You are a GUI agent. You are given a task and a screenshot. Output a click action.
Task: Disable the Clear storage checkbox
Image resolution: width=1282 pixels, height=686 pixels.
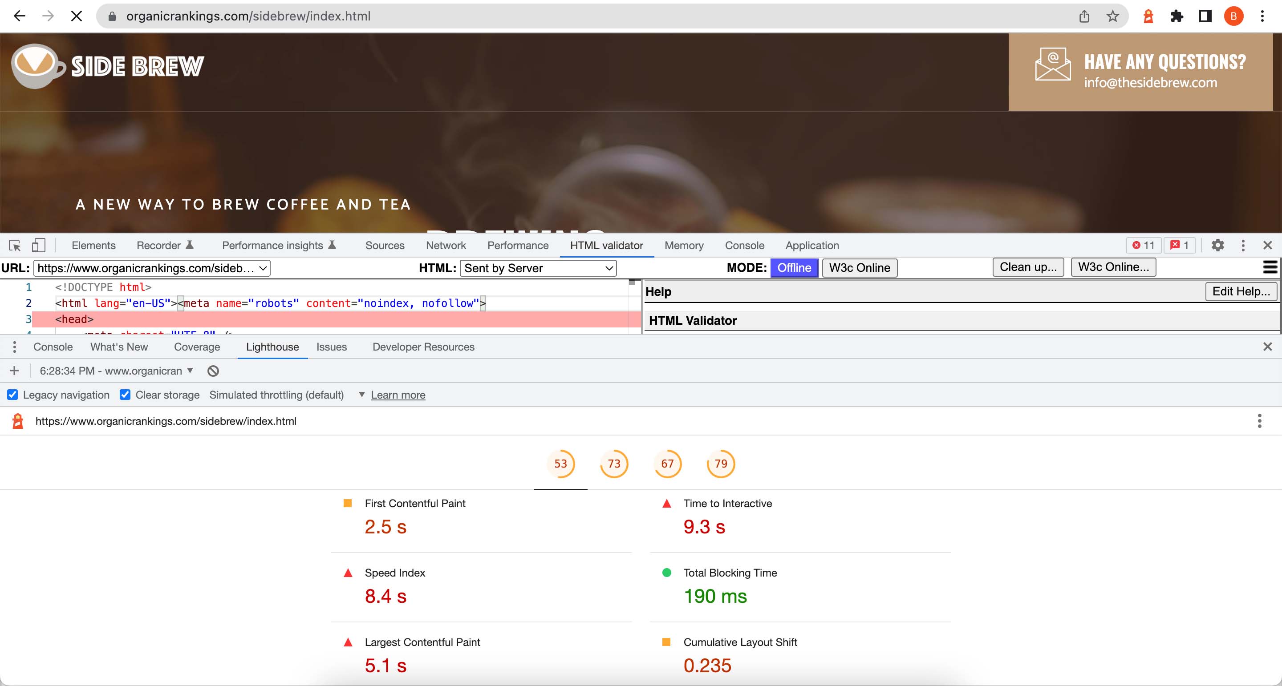coord(125,395)
